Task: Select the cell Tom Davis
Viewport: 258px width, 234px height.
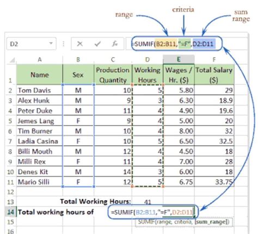Action: coord(40,90)
